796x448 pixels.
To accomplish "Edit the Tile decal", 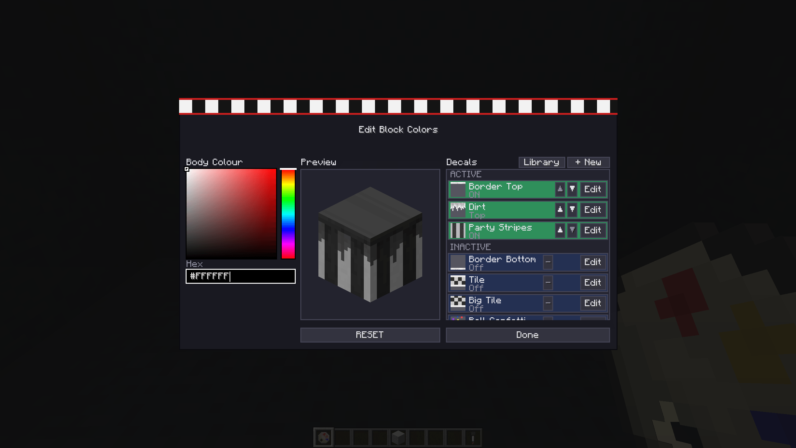I will click(593, 282).
